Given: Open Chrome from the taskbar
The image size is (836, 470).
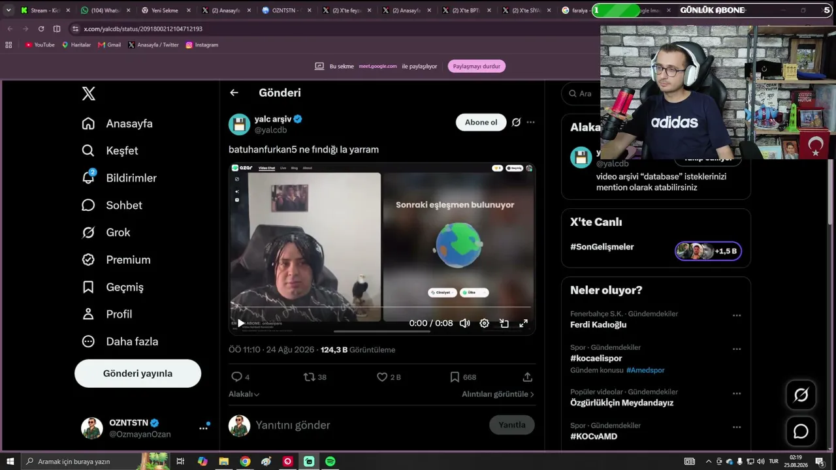Looking at the screenshot, I should pyautogui.click(x=245, y=462).
